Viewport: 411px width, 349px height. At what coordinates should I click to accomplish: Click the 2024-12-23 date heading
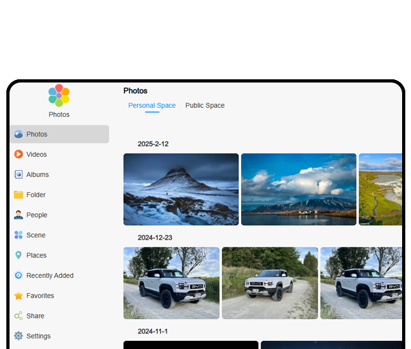pyautogui.click(x=155, y=238)
